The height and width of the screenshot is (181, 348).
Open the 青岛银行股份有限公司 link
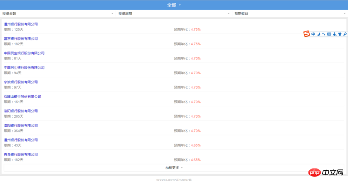coord(21,155)
